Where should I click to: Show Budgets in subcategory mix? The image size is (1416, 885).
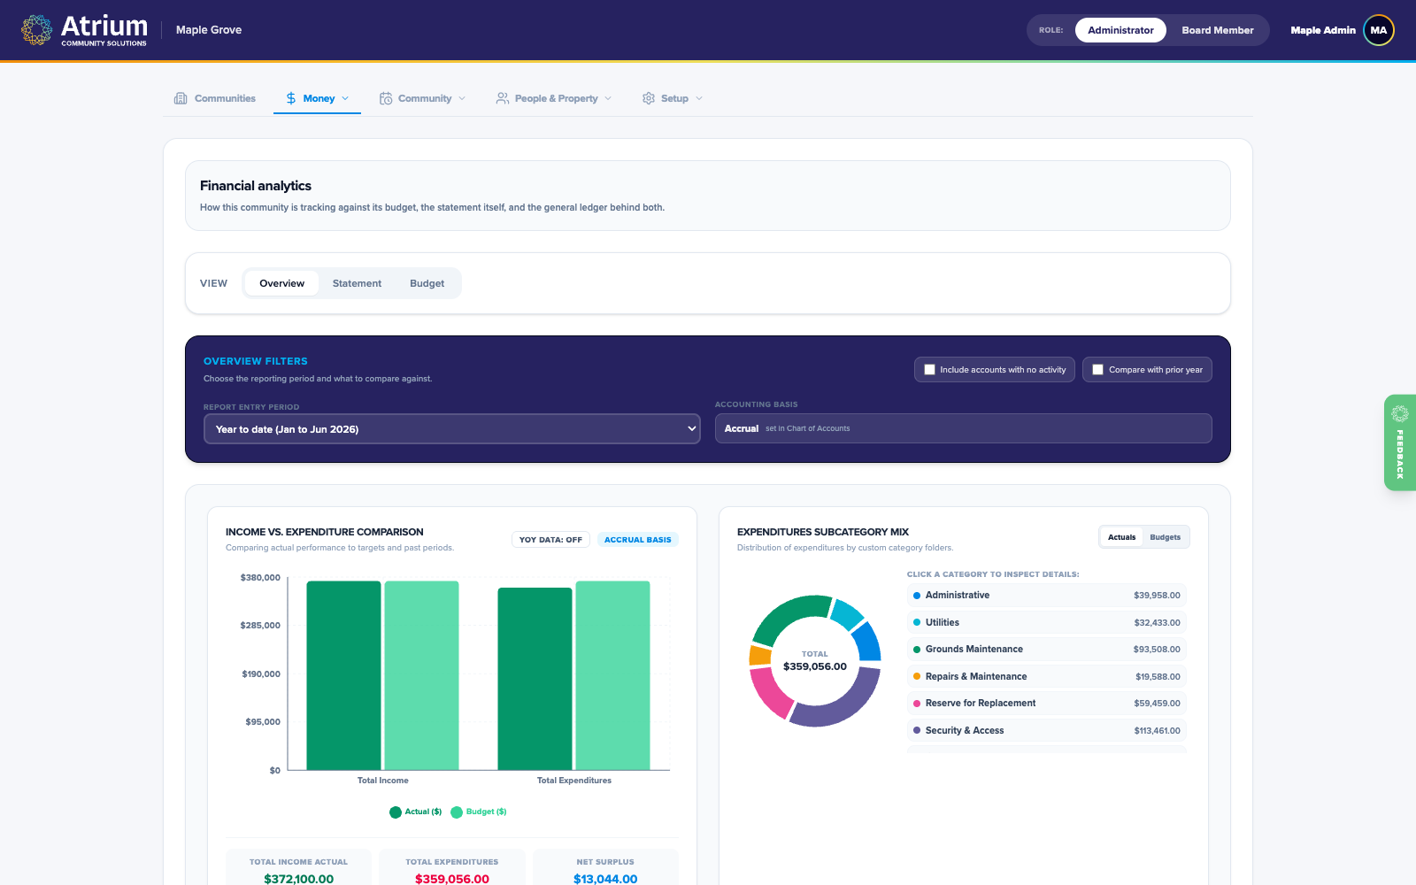(1165, 537)
